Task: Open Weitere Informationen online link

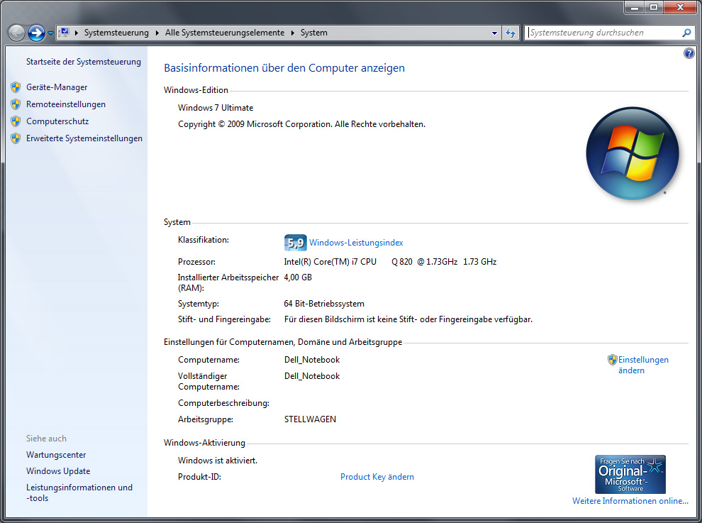Action: 630,501
